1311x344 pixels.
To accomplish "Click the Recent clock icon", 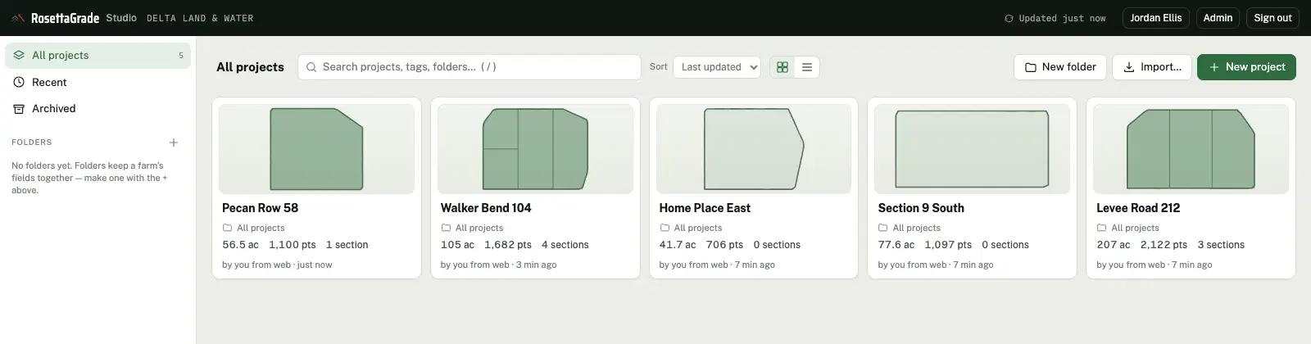I will click(19, 82).
